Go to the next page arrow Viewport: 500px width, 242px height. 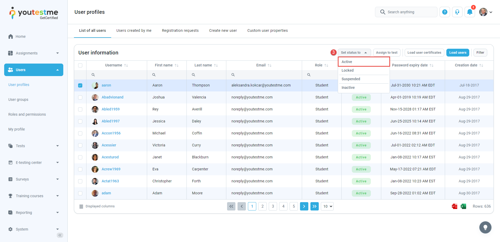pyautogui.click(x=304, y=206)
